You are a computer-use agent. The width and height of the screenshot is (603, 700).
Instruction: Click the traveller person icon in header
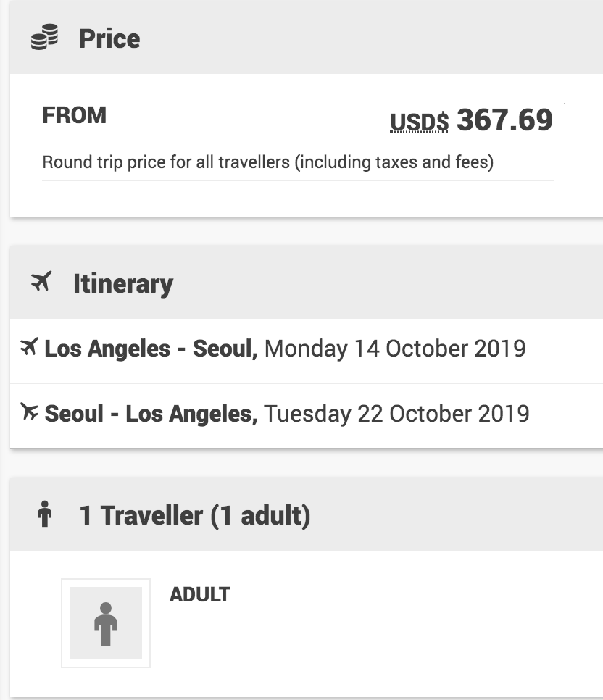[x=46, y=514]
